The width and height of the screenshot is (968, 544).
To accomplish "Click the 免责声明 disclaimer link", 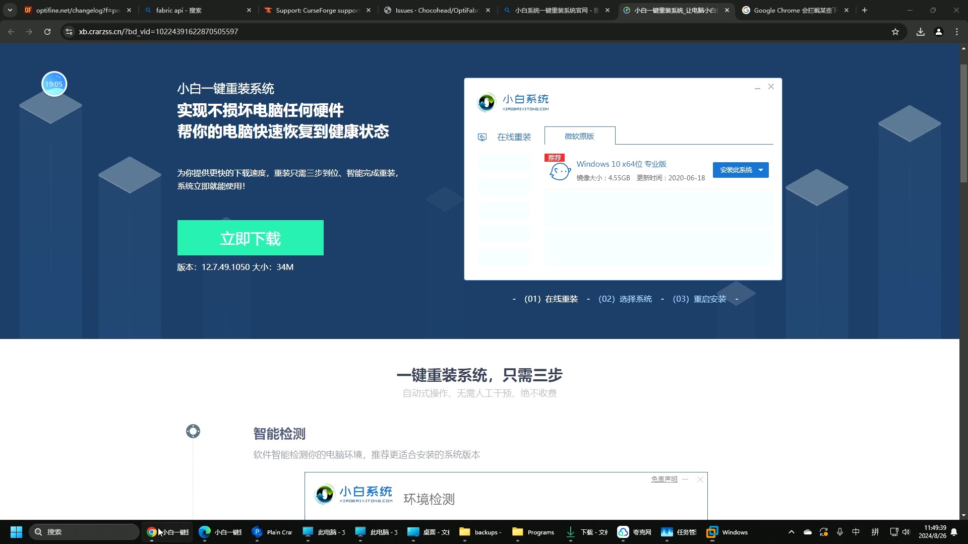I will [664, 479].
